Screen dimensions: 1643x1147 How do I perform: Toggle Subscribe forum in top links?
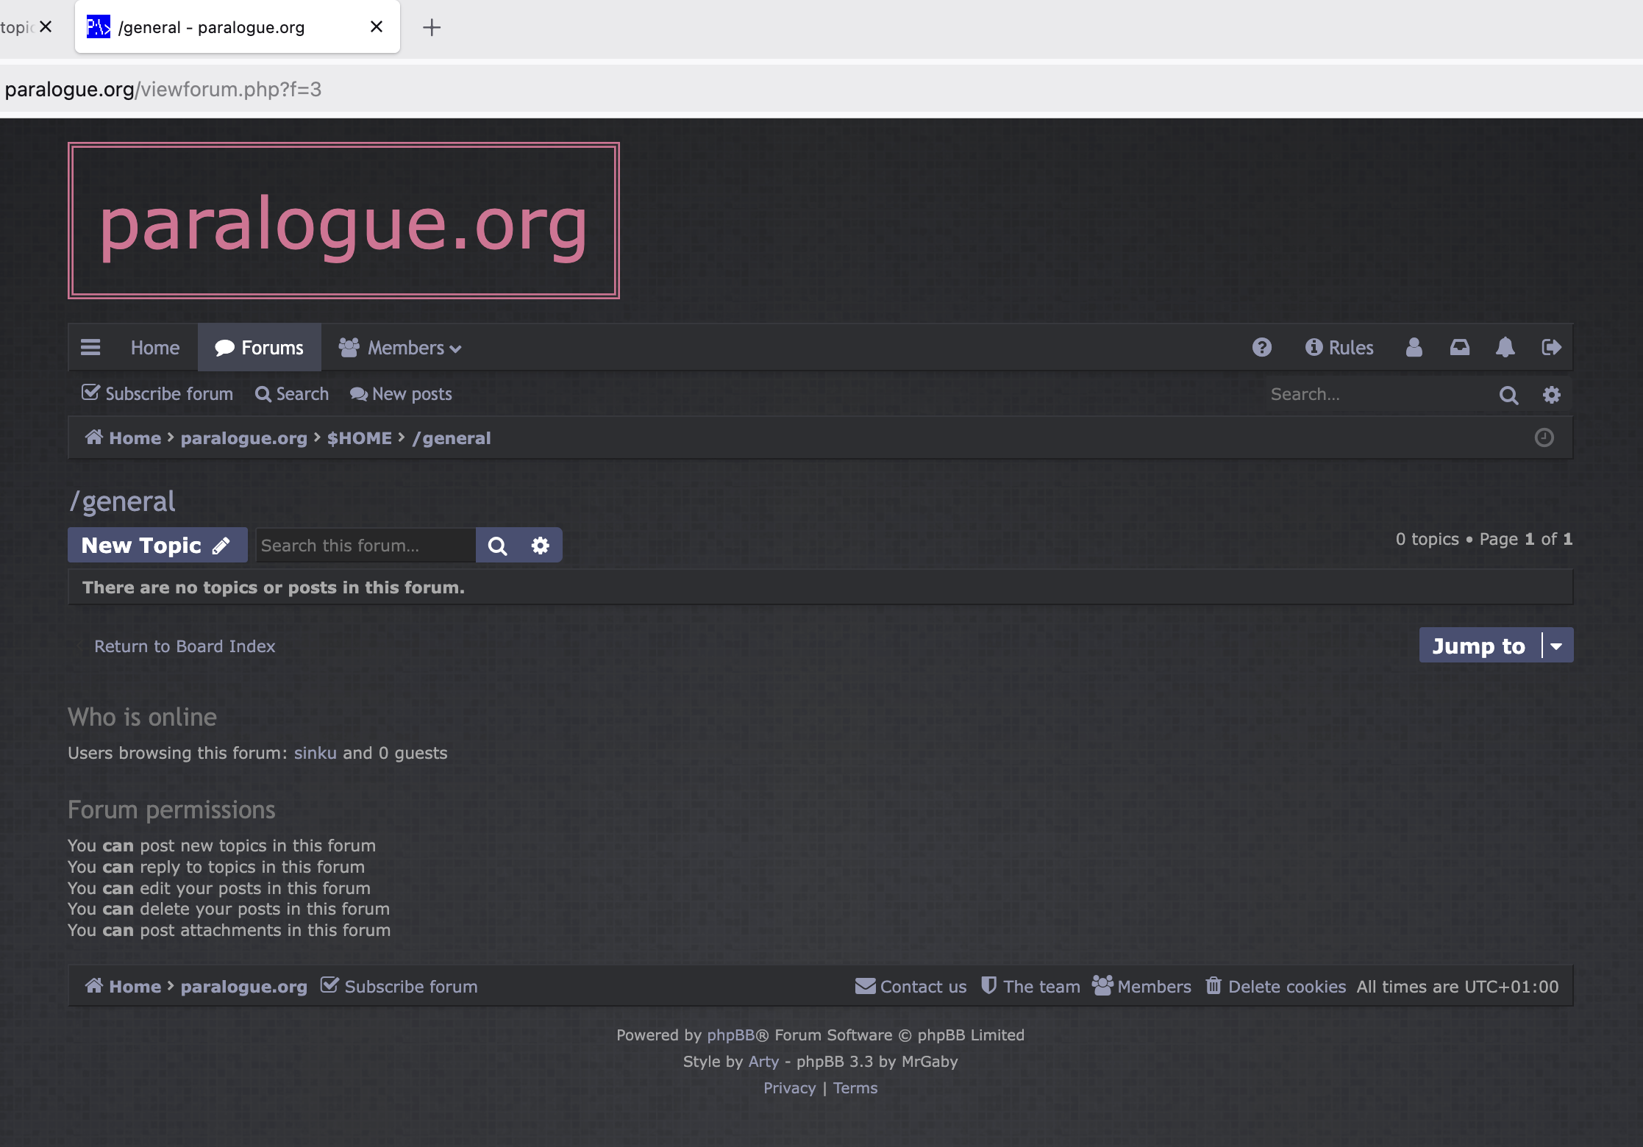157,394
